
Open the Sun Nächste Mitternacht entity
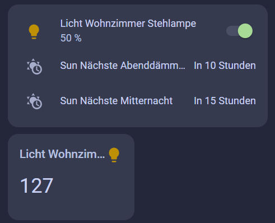[116, 101]
